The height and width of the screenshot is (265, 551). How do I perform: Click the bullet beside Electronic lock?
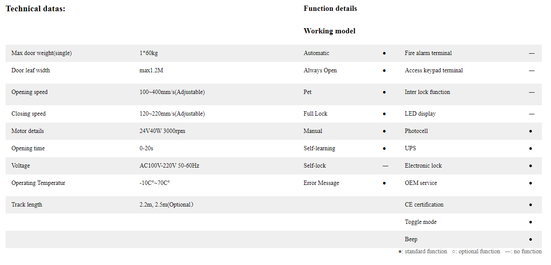click(530, 166)
